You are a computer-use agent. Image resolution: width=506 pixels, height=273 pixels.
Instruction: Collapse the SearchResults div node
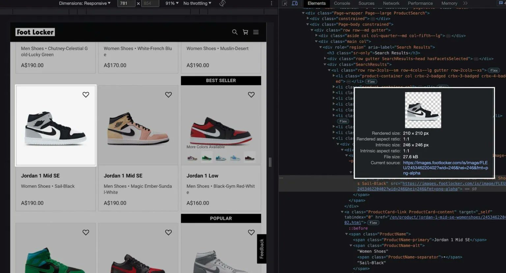point(325,64)
